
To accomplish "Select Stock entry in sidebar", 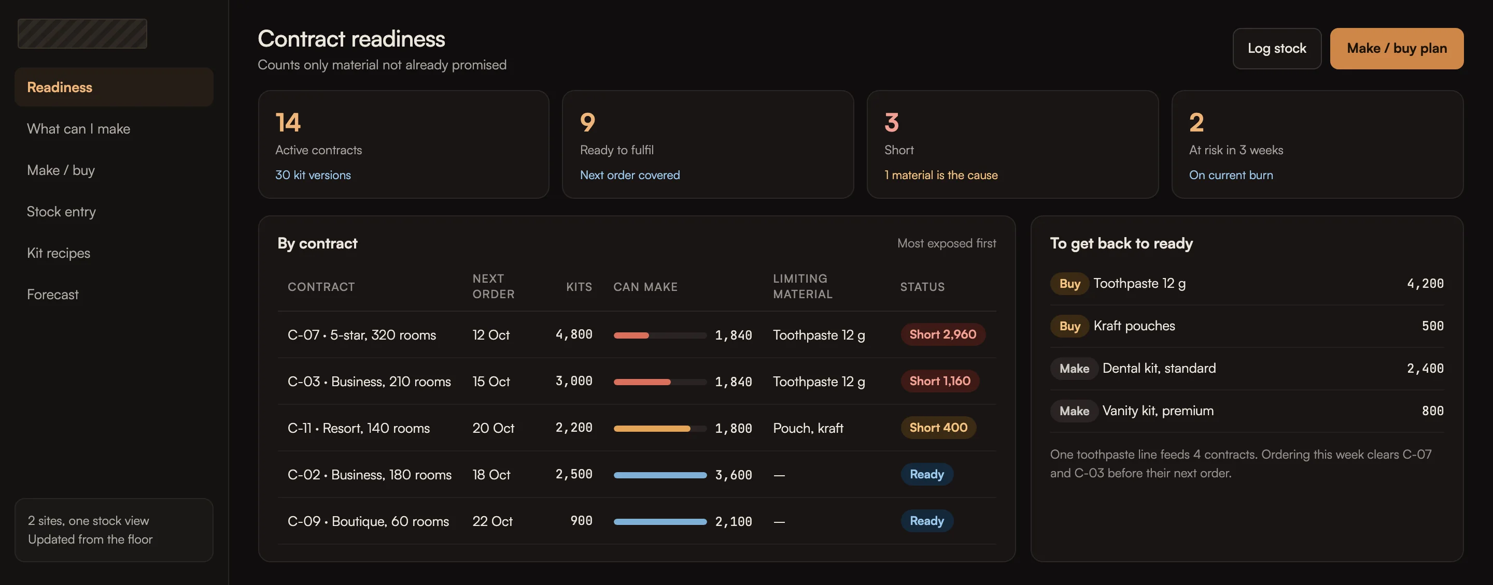I will tap(114, 211).
